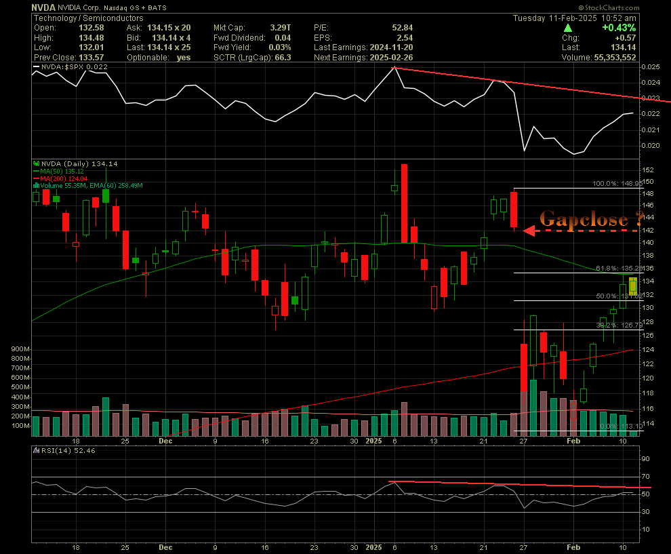Select the Low value 132.01
Screen dimensions: 671x554
[x=91, y=47]
